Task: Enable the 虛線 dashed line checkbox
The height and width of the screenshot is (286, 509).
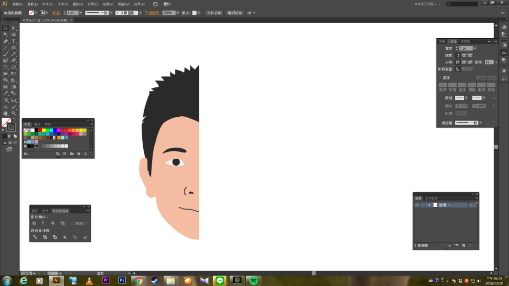Action: click(x=440, y=77)
